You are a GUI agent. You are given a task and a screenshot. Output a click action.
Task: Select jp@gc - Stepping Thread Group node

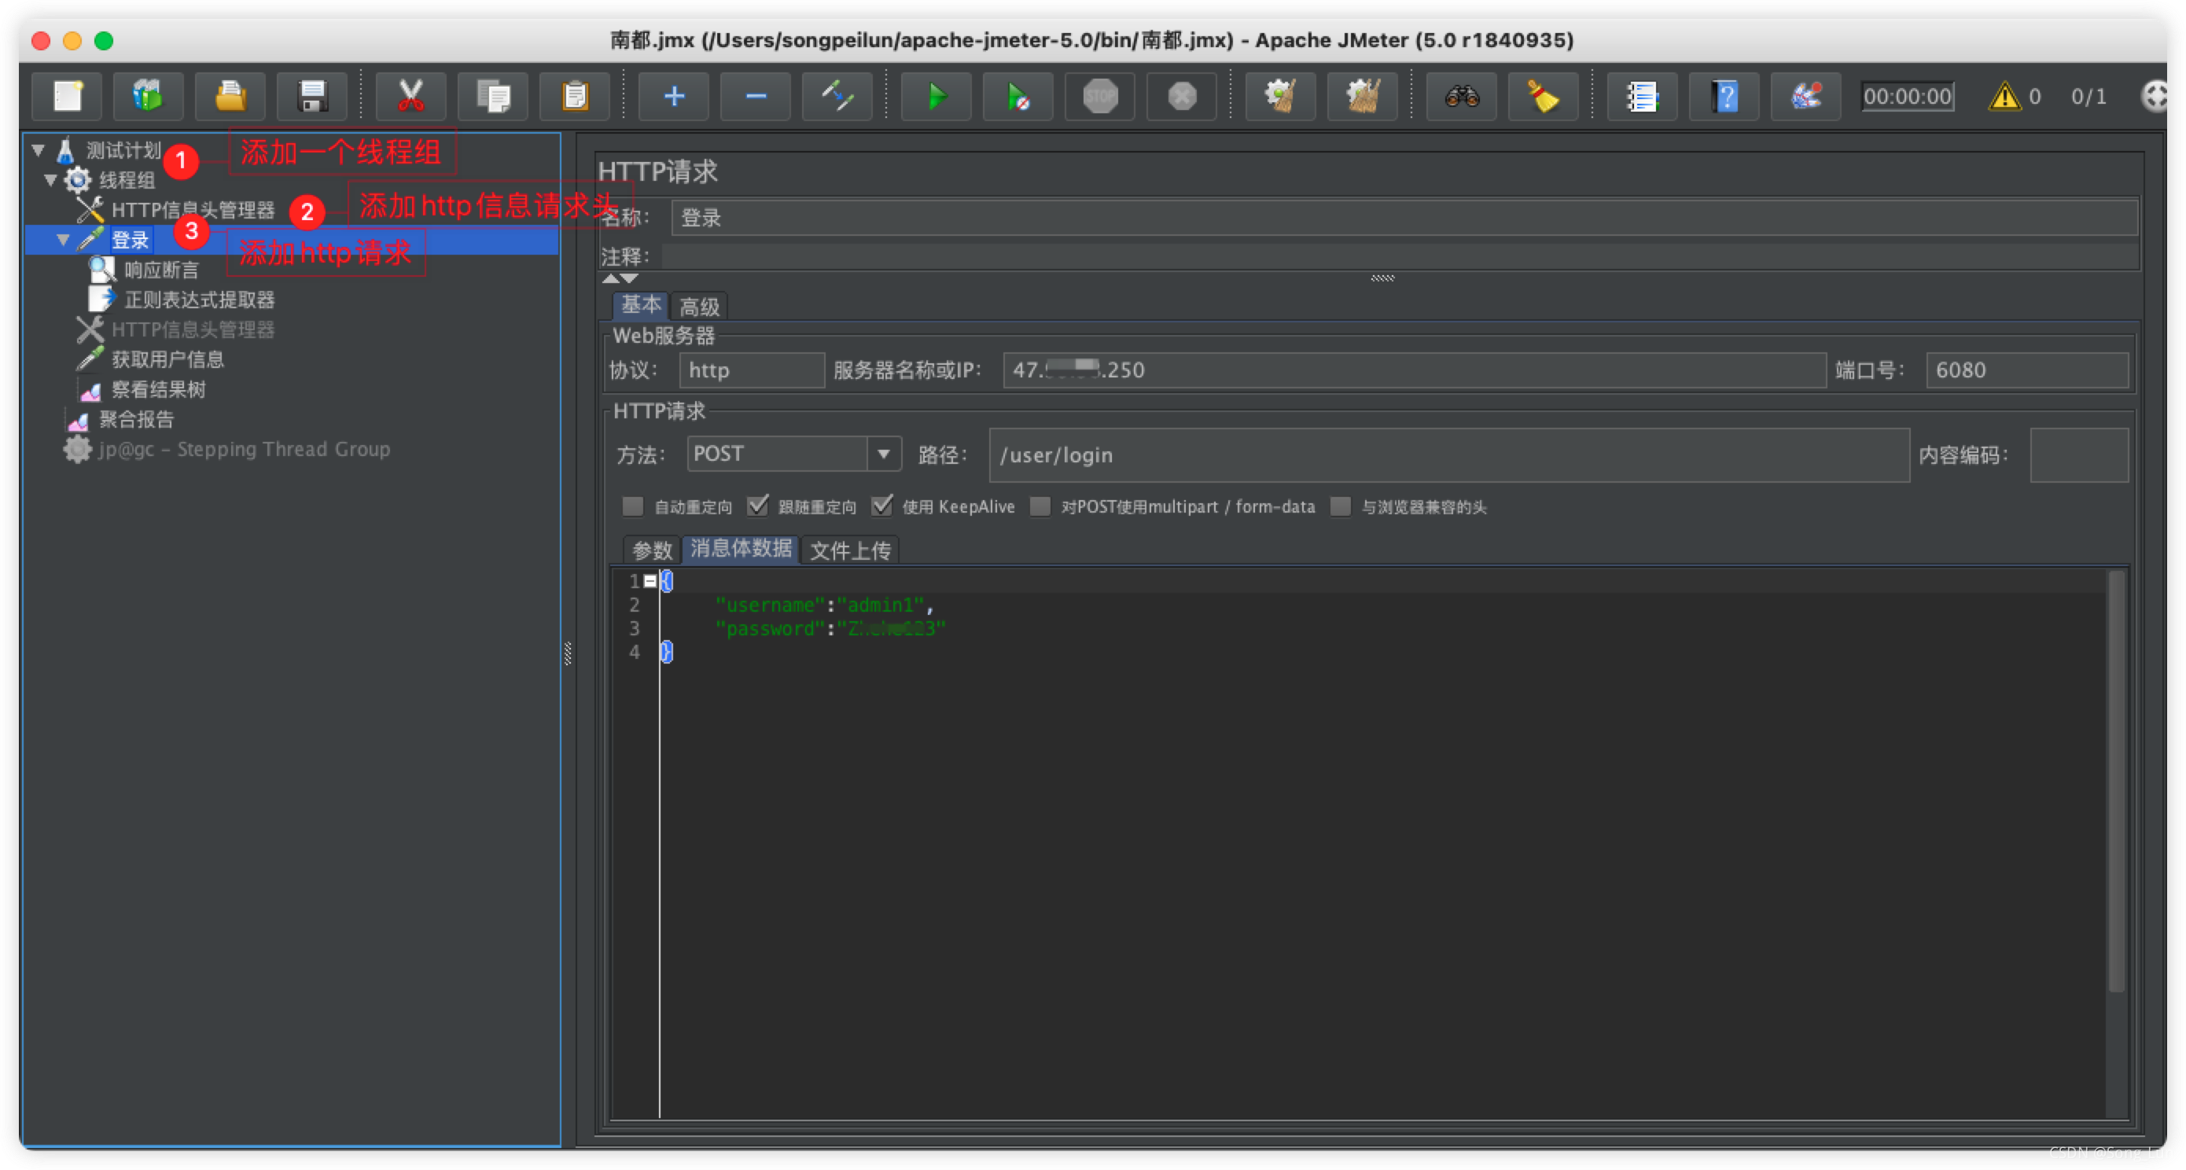click(244, 449)
